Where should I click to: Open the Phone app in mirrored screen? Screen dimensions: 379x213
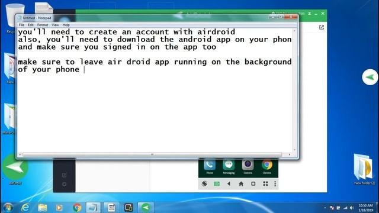(x=210, y=167)
